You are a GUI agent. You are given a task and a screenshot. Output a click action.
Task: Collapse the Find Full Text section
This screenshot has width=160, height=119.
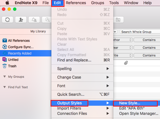tap(4, 87)
